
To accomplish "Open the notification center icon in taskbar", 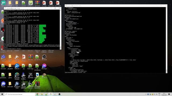I will [169, 94].
